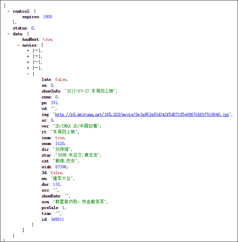Expand the second collapsed movie entry
Viewport: 238px width, 242px height.
click(28, 56)
